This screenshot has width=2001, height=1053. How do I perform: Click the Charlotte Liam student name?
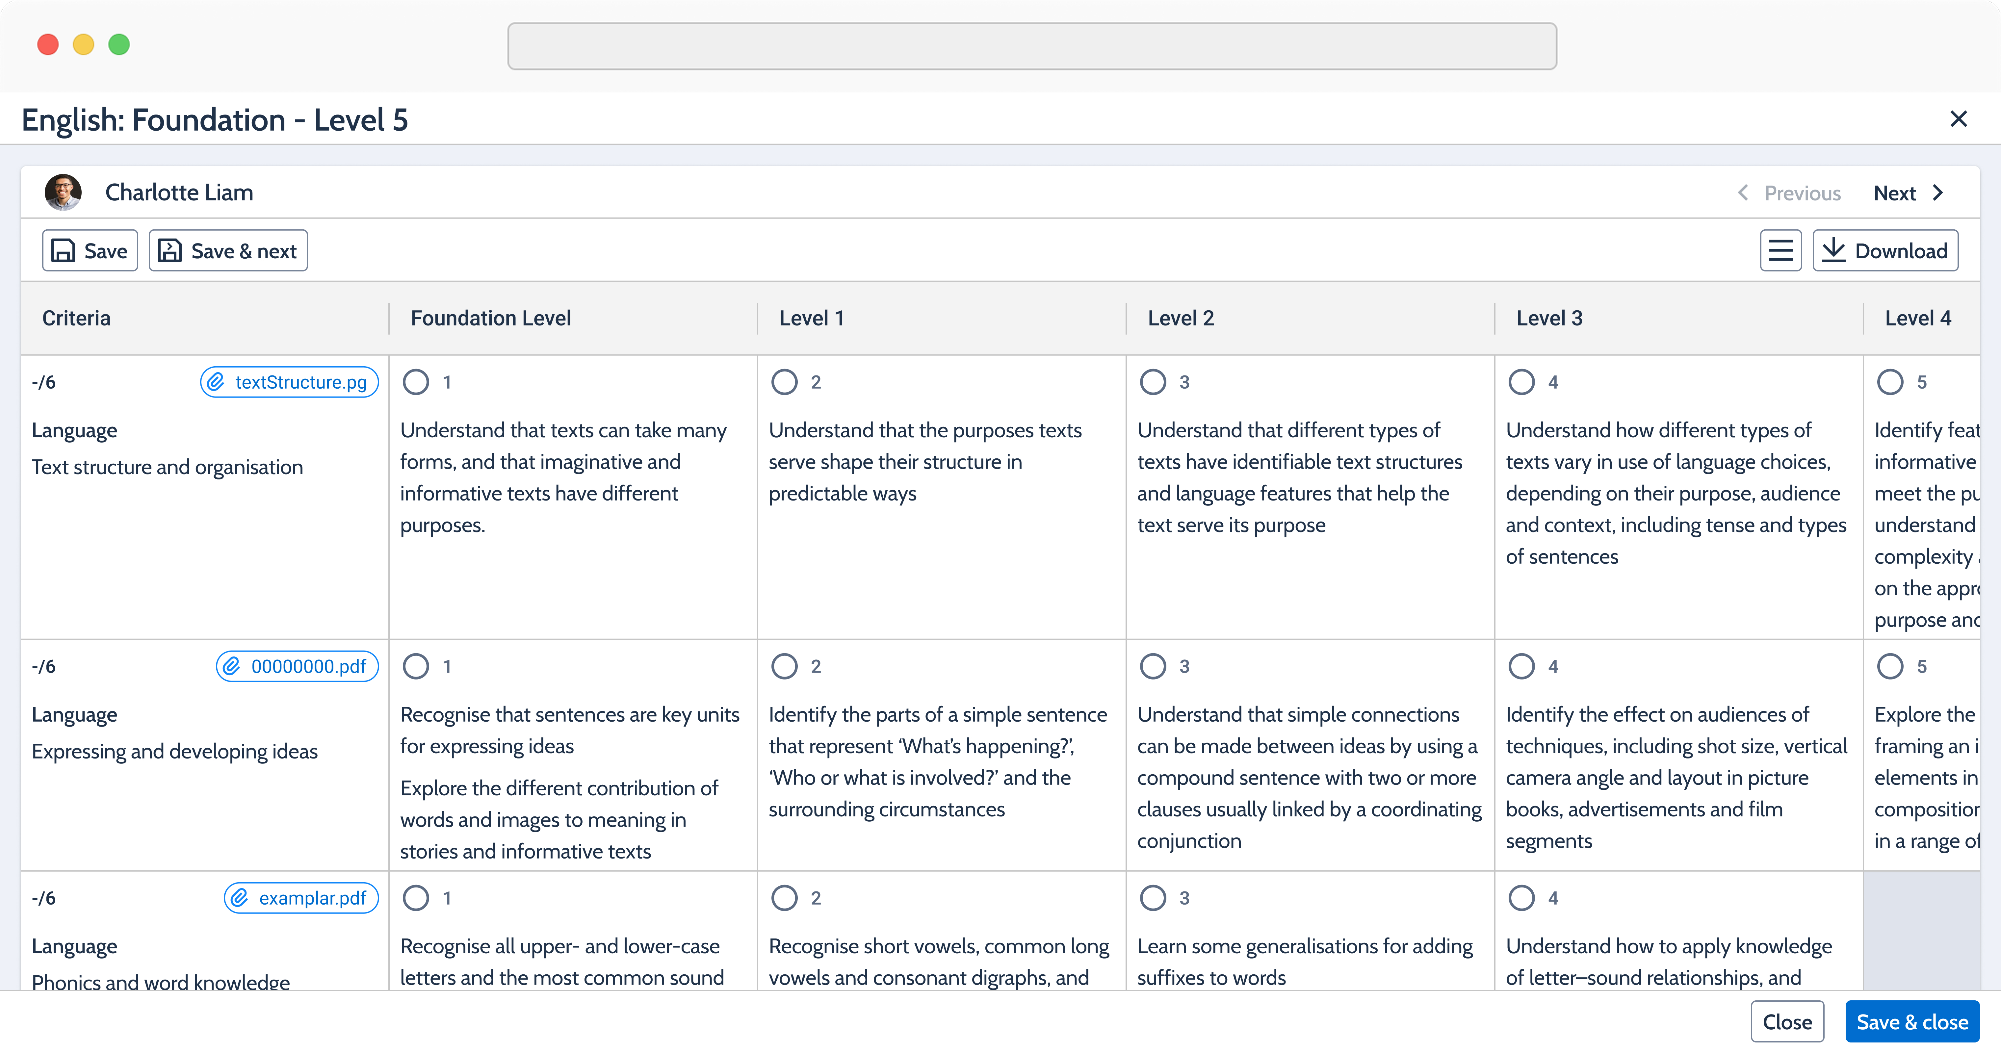coord(179,193)
